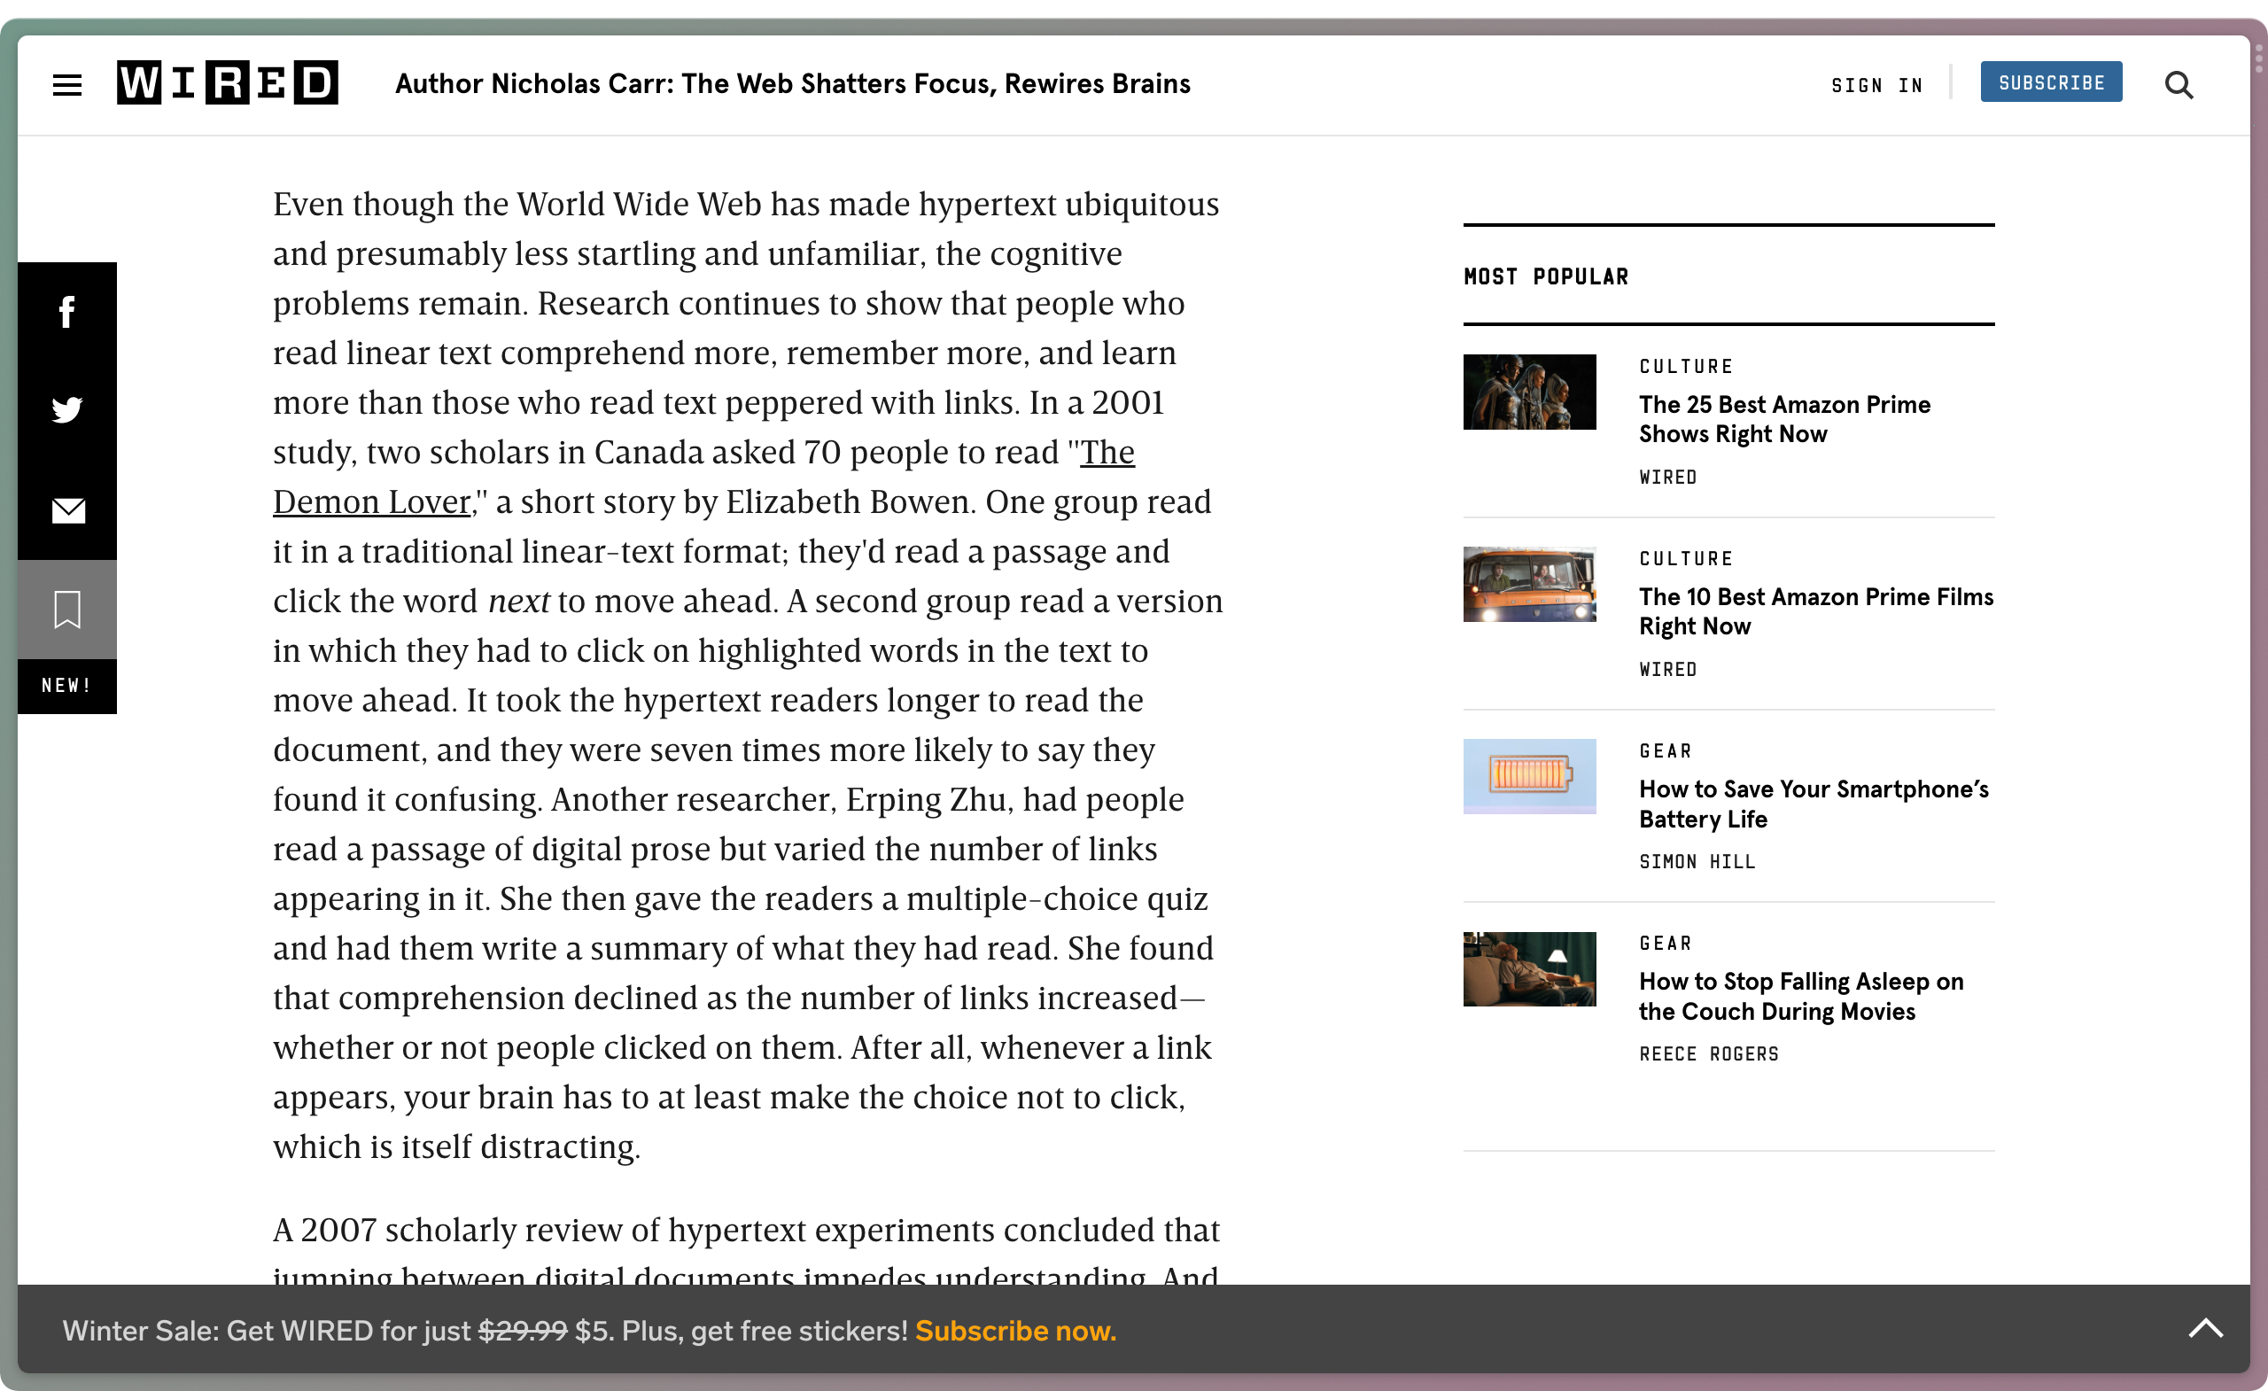Select the CULTURE category tab
2268x1391 pixels.
pyautogui.click(x=1683, y=366)
